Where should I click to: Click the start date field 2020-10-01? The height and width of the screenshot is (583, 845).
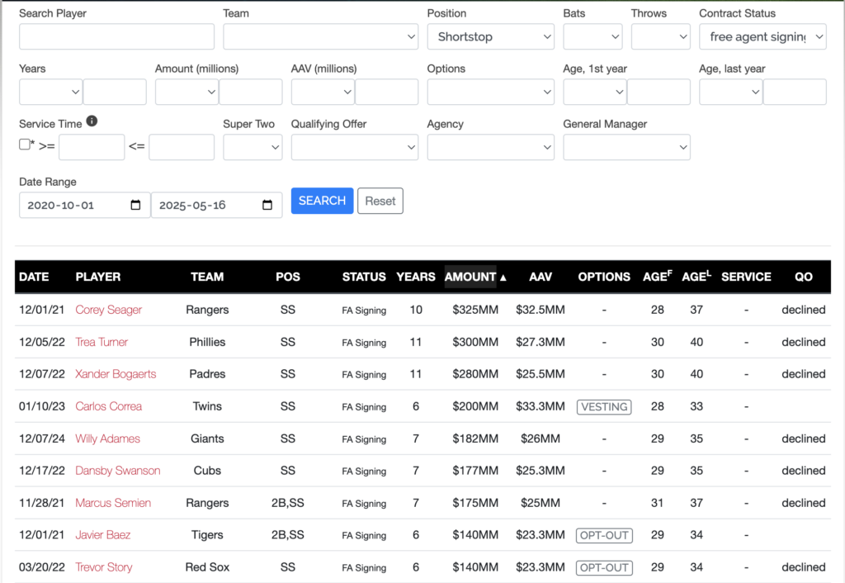point(85,205)
